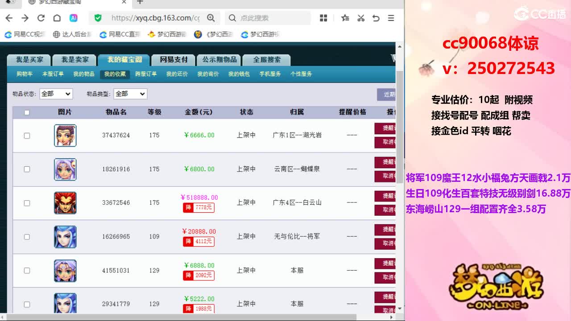Viewport: 571px width, 321px height.
Task: Open character avatar for item 33672546
Action: (x=65, y=203)
